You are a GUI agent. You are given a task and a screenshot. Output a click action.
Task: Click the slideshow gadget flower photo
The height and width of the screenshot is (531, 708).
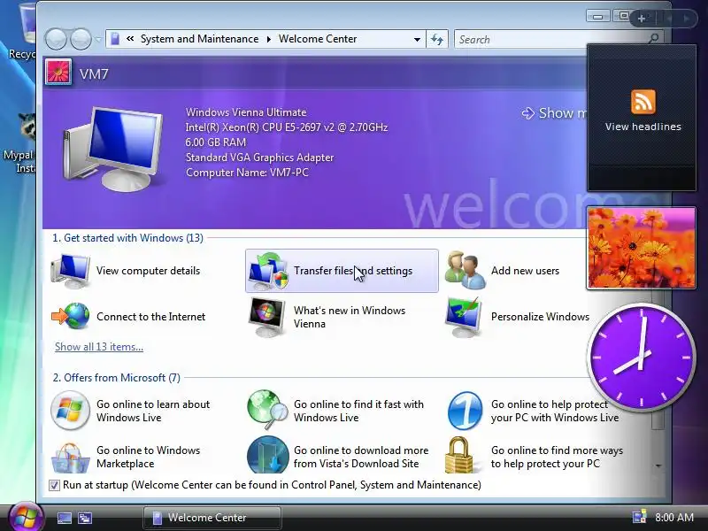click(x=641, y=248)
